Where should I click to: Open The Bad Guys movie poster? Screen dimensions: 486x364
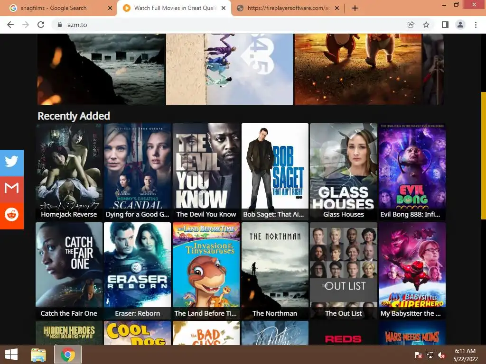206,333
